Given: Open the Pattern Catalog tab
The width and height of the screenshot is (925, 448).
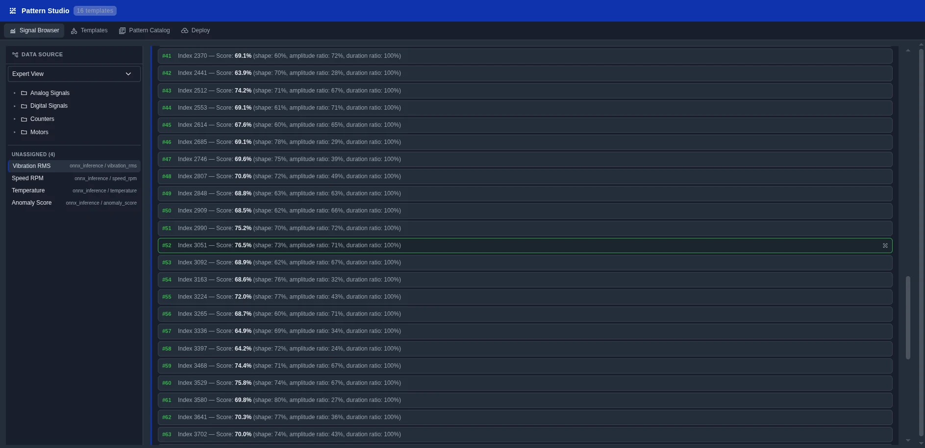Looking at the screenshot, I should coord(145,30).
